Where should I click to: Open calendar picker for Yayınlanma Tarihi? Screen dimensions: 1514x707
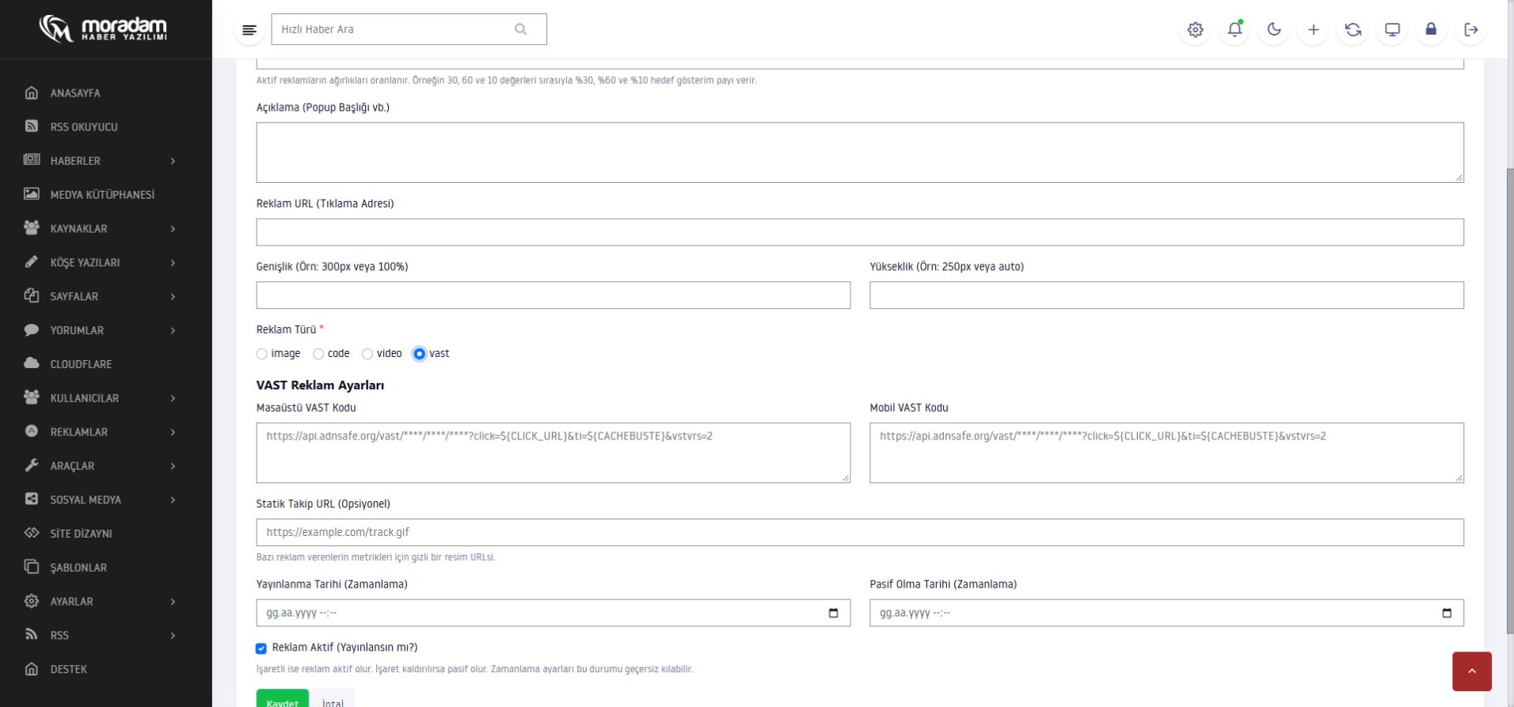pyautogui.click(x=833, y=613)
